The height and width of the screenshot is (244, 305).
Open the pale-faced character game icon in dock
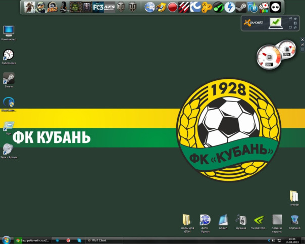(87, 7)
